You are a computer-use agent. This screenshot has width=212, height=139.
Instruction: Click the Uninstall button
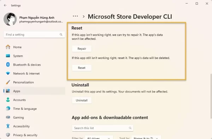point(82,100)
